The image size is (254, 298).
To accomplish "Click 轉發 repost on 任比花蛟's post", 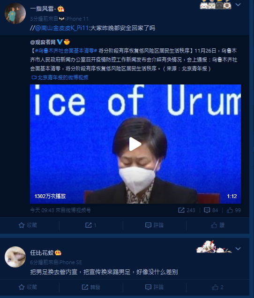I will (91, 287).
